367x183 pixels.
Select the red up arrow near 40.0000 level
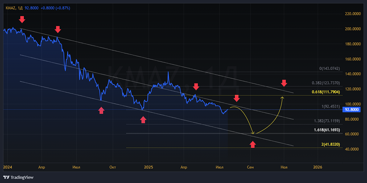[x=252, y=145]
